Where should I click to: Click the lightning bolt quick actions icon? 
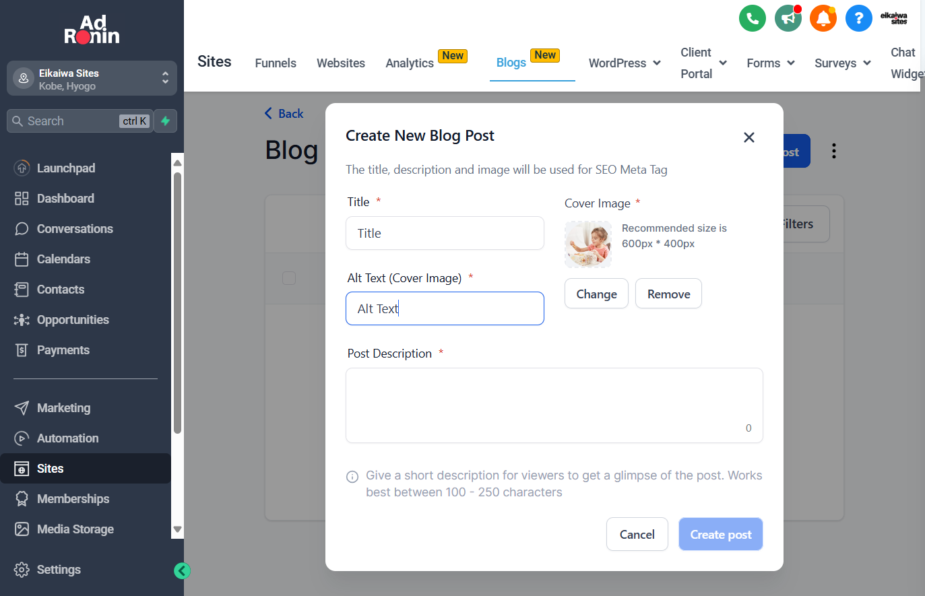pos(166,121)
